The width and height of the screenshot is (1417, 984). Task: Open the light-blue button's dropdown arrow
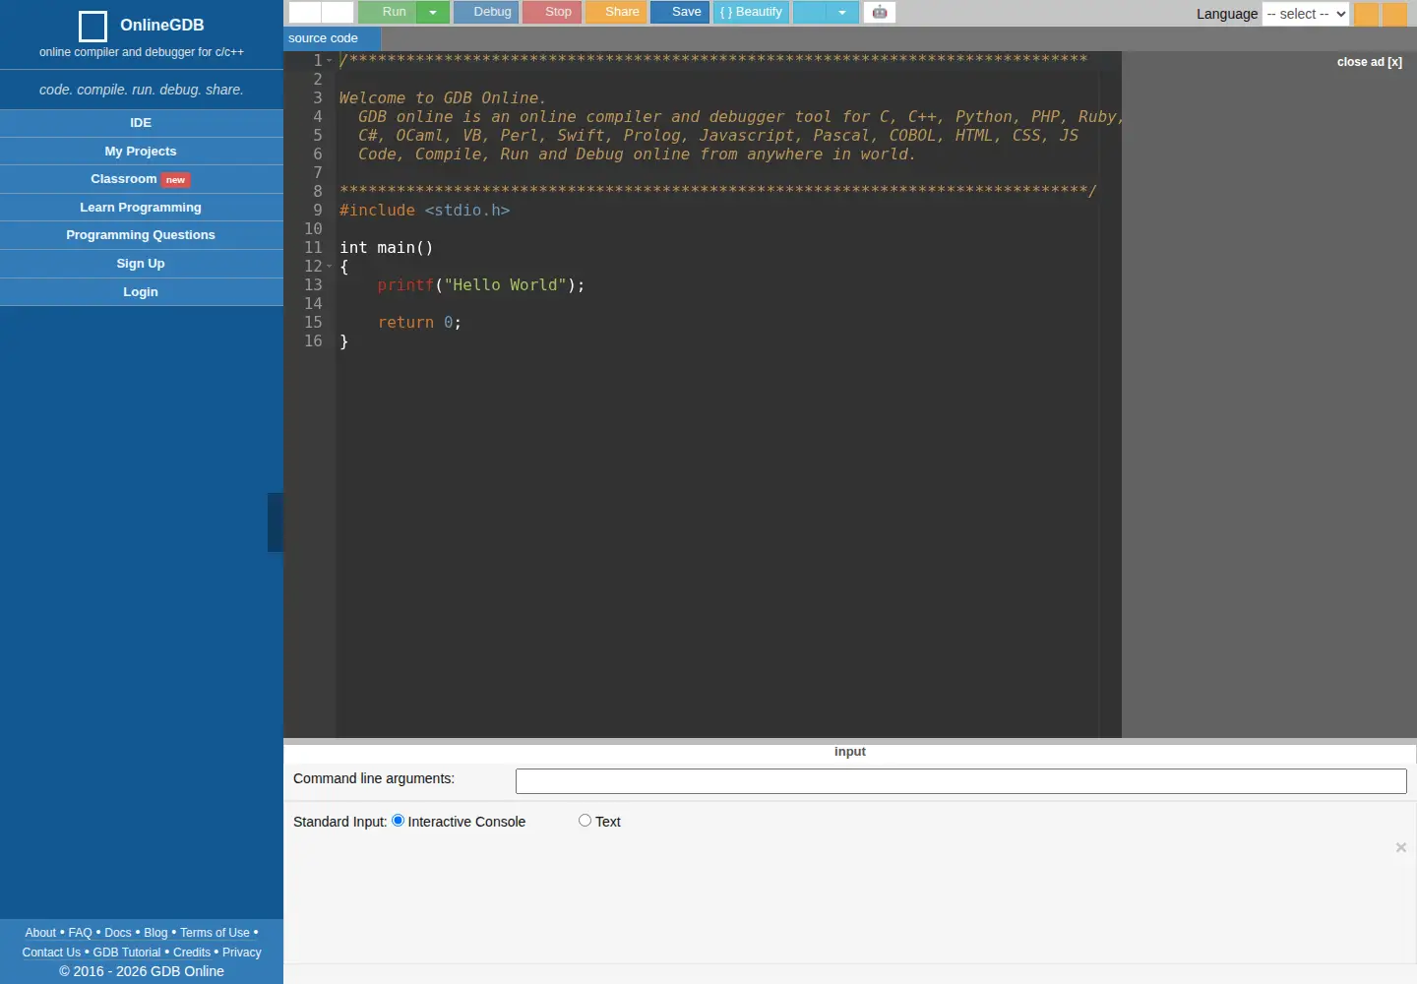point(842,12)
